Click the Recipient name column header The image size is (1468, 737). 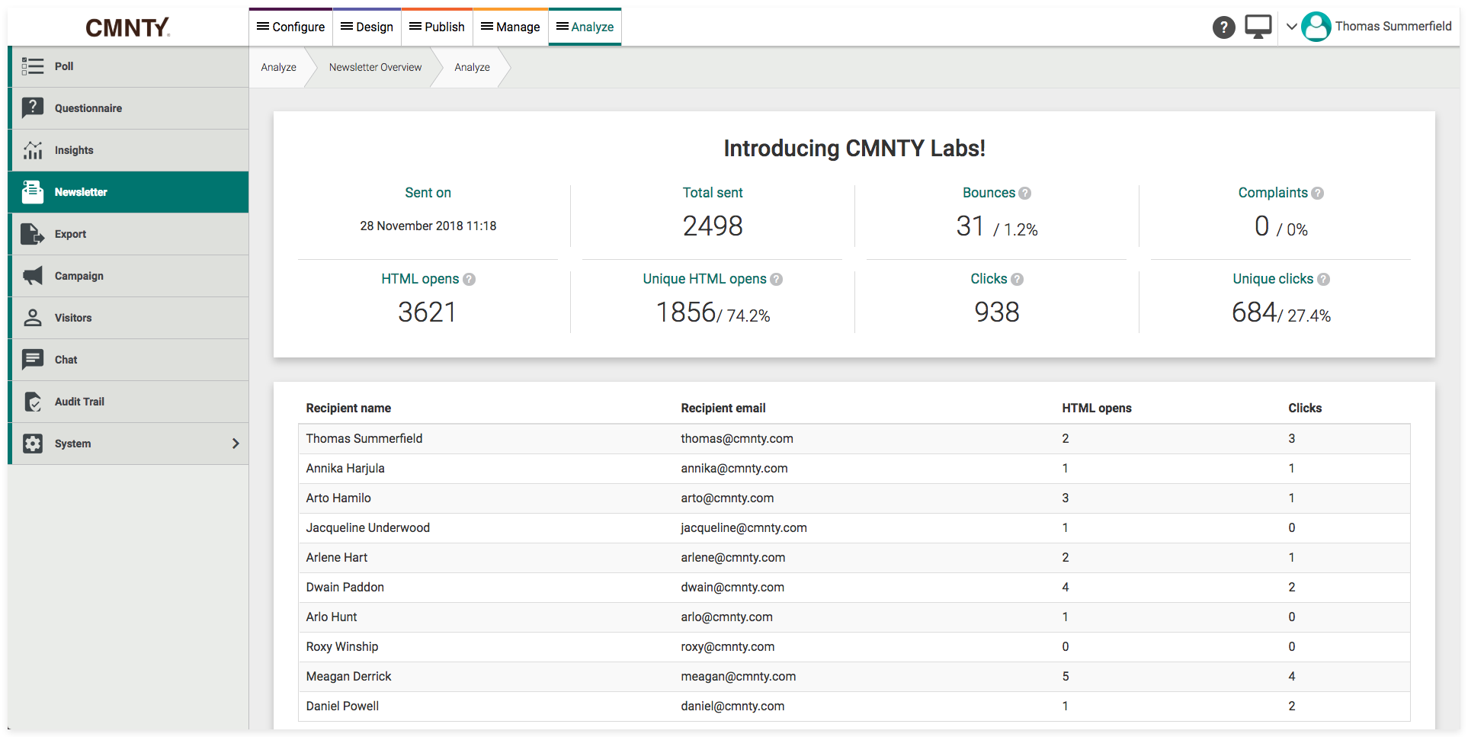click(x=348, y=409)
